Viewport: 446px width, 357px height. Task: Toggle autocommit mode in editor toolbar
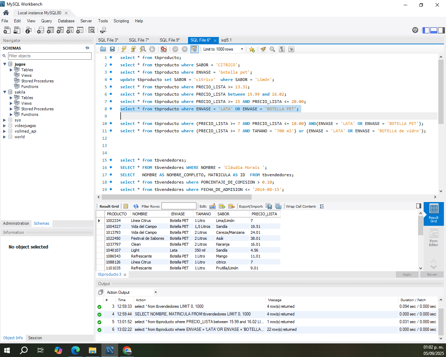[194, 49]
